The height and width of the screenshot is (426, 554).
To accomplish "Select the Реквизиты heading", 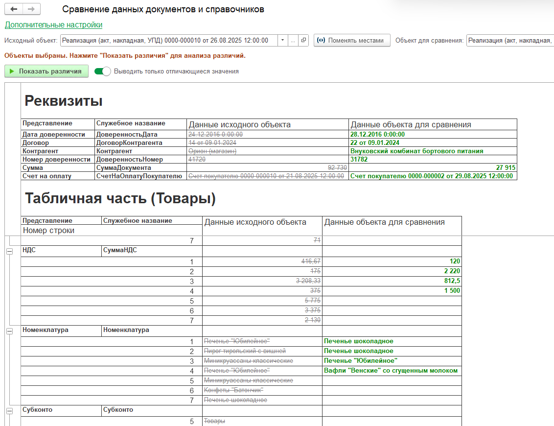I will pos(64,101).
